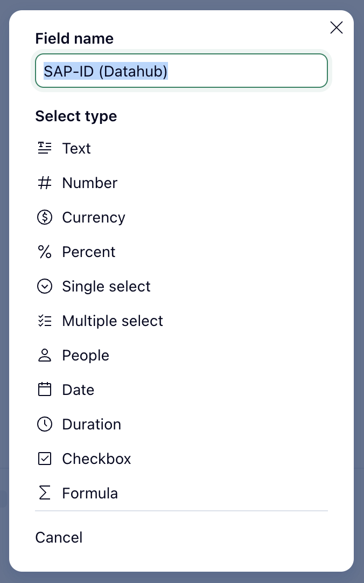Click the Date calendar icon

pyautogui.click(x=45, y=390)
